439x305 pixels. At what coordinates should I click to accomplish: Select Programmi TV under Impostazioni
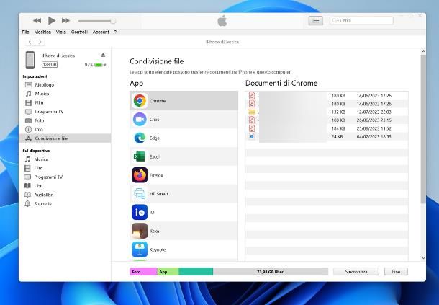(x=65, y=112)
